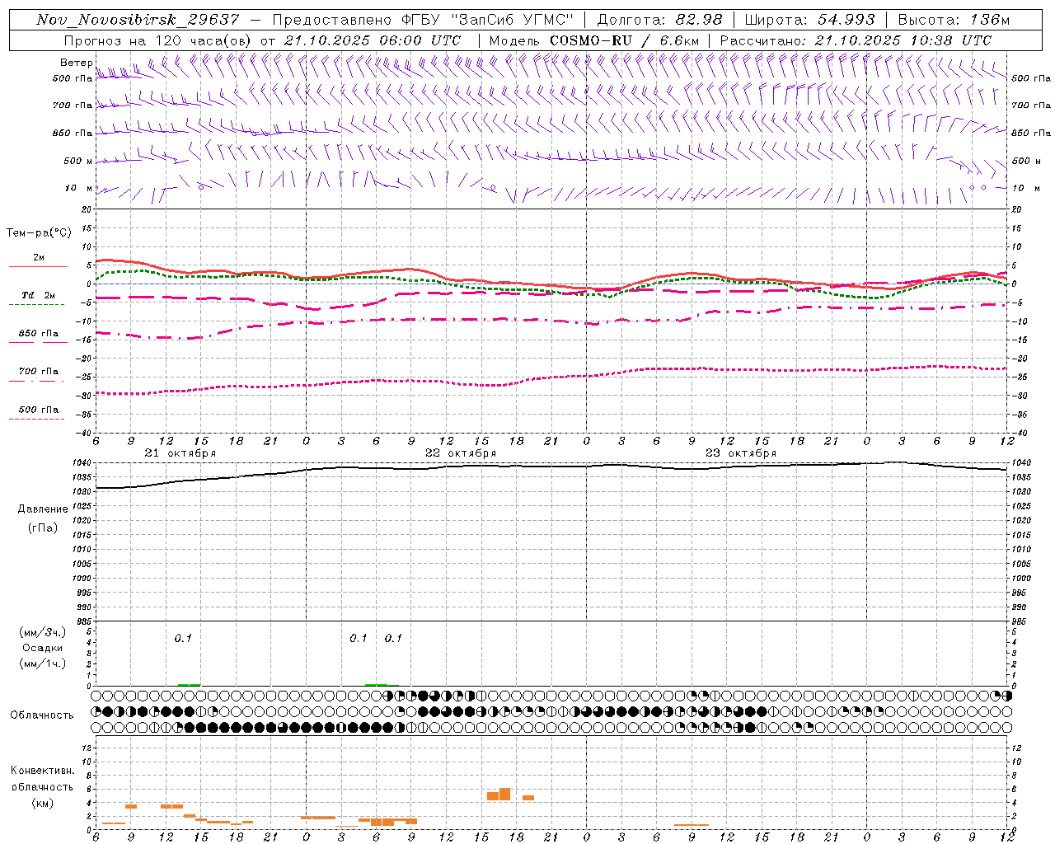Select the 'Долгота: 82.98' longitude text

click(659, 20)
